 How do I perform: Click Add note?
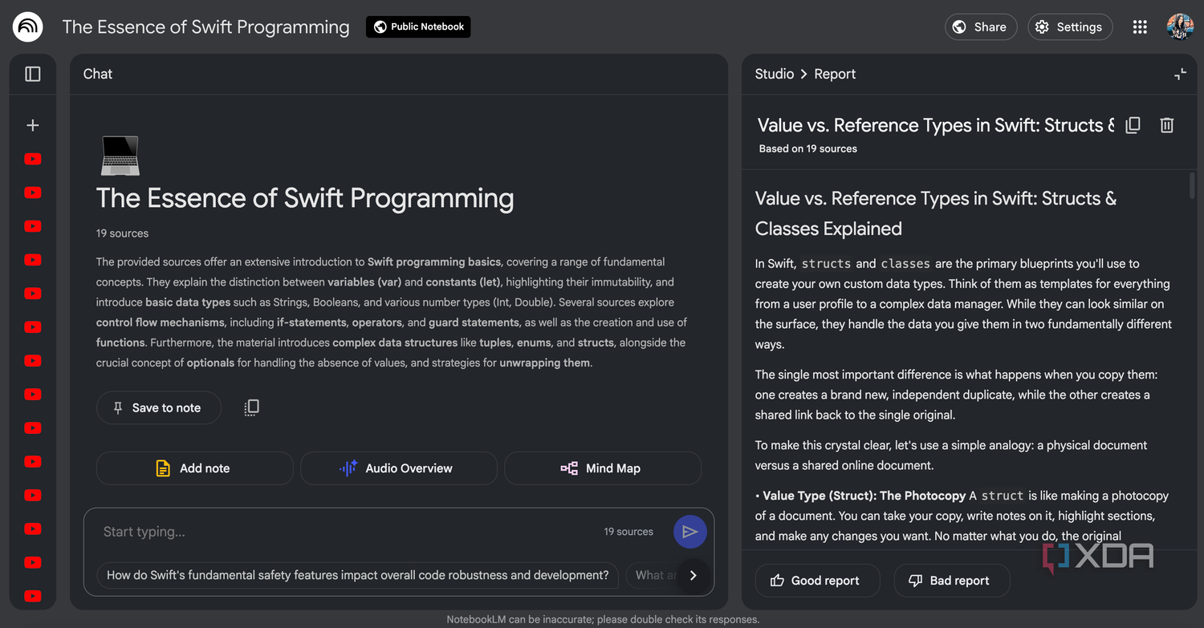[194, 468]
